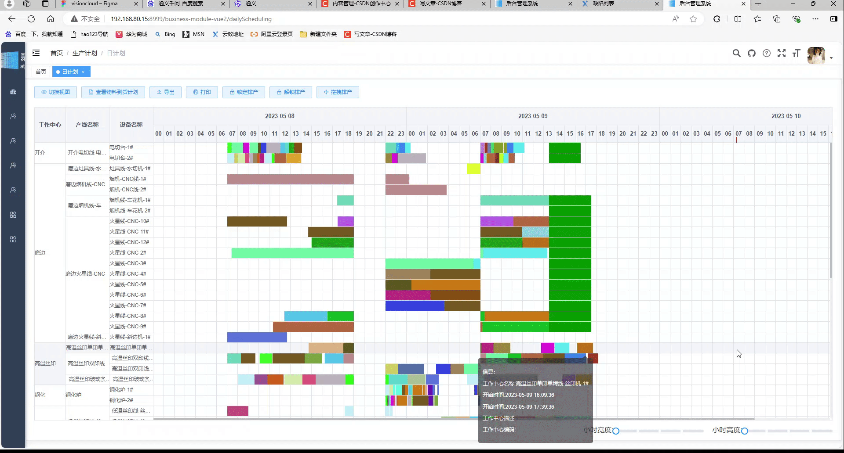Select yellow task block on 灶具线-水切机-1# row

473,169
